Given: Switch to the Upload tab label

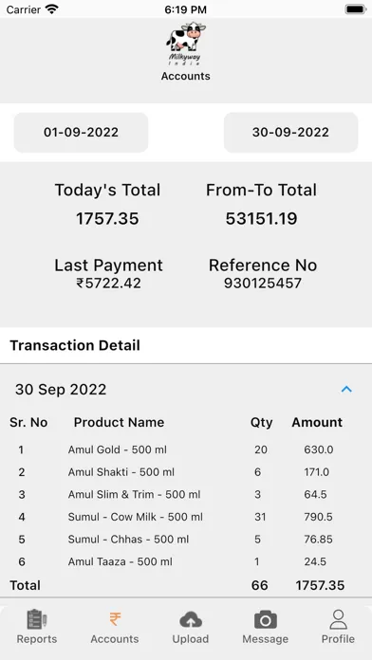Looking at the screenshot, I should [191, 639].
